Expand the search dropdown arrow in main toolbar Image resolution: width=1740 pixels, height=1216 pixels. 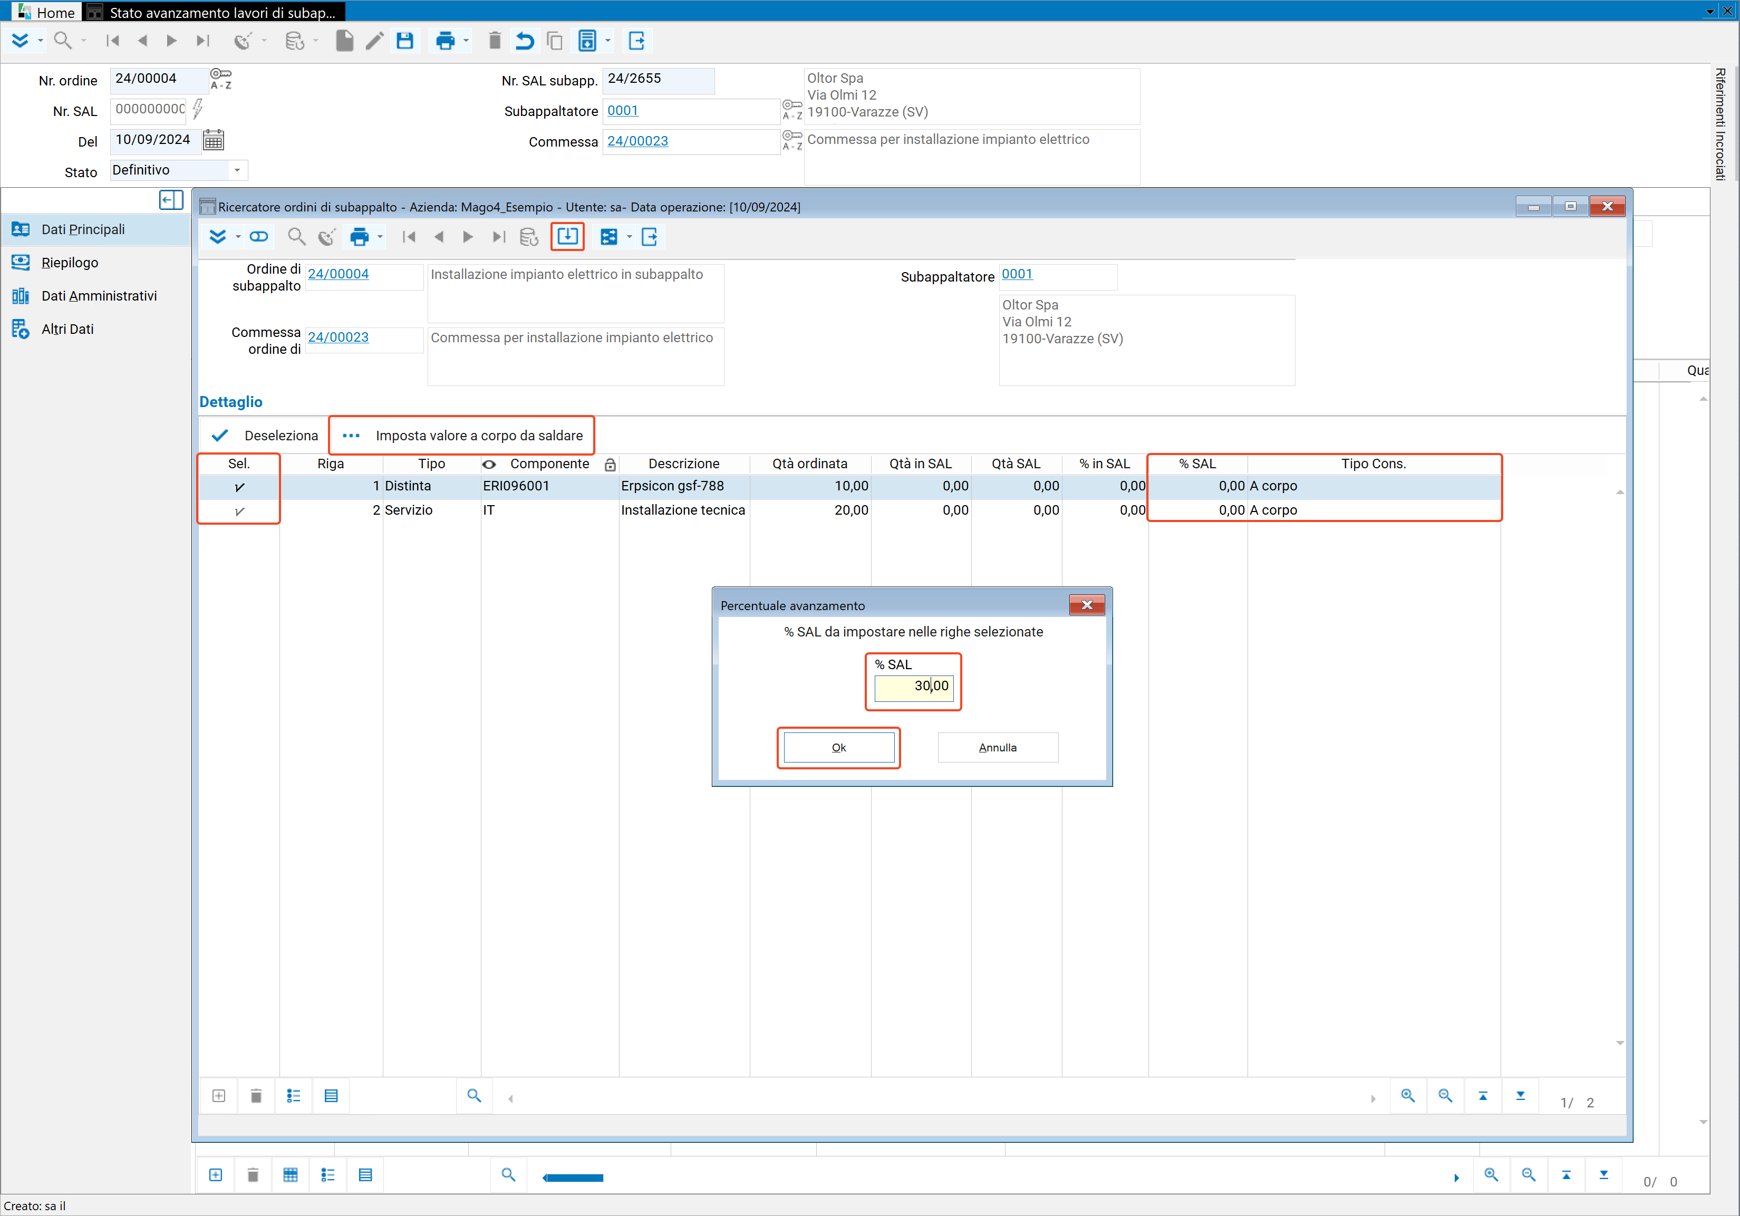click(x=83, y=41)
